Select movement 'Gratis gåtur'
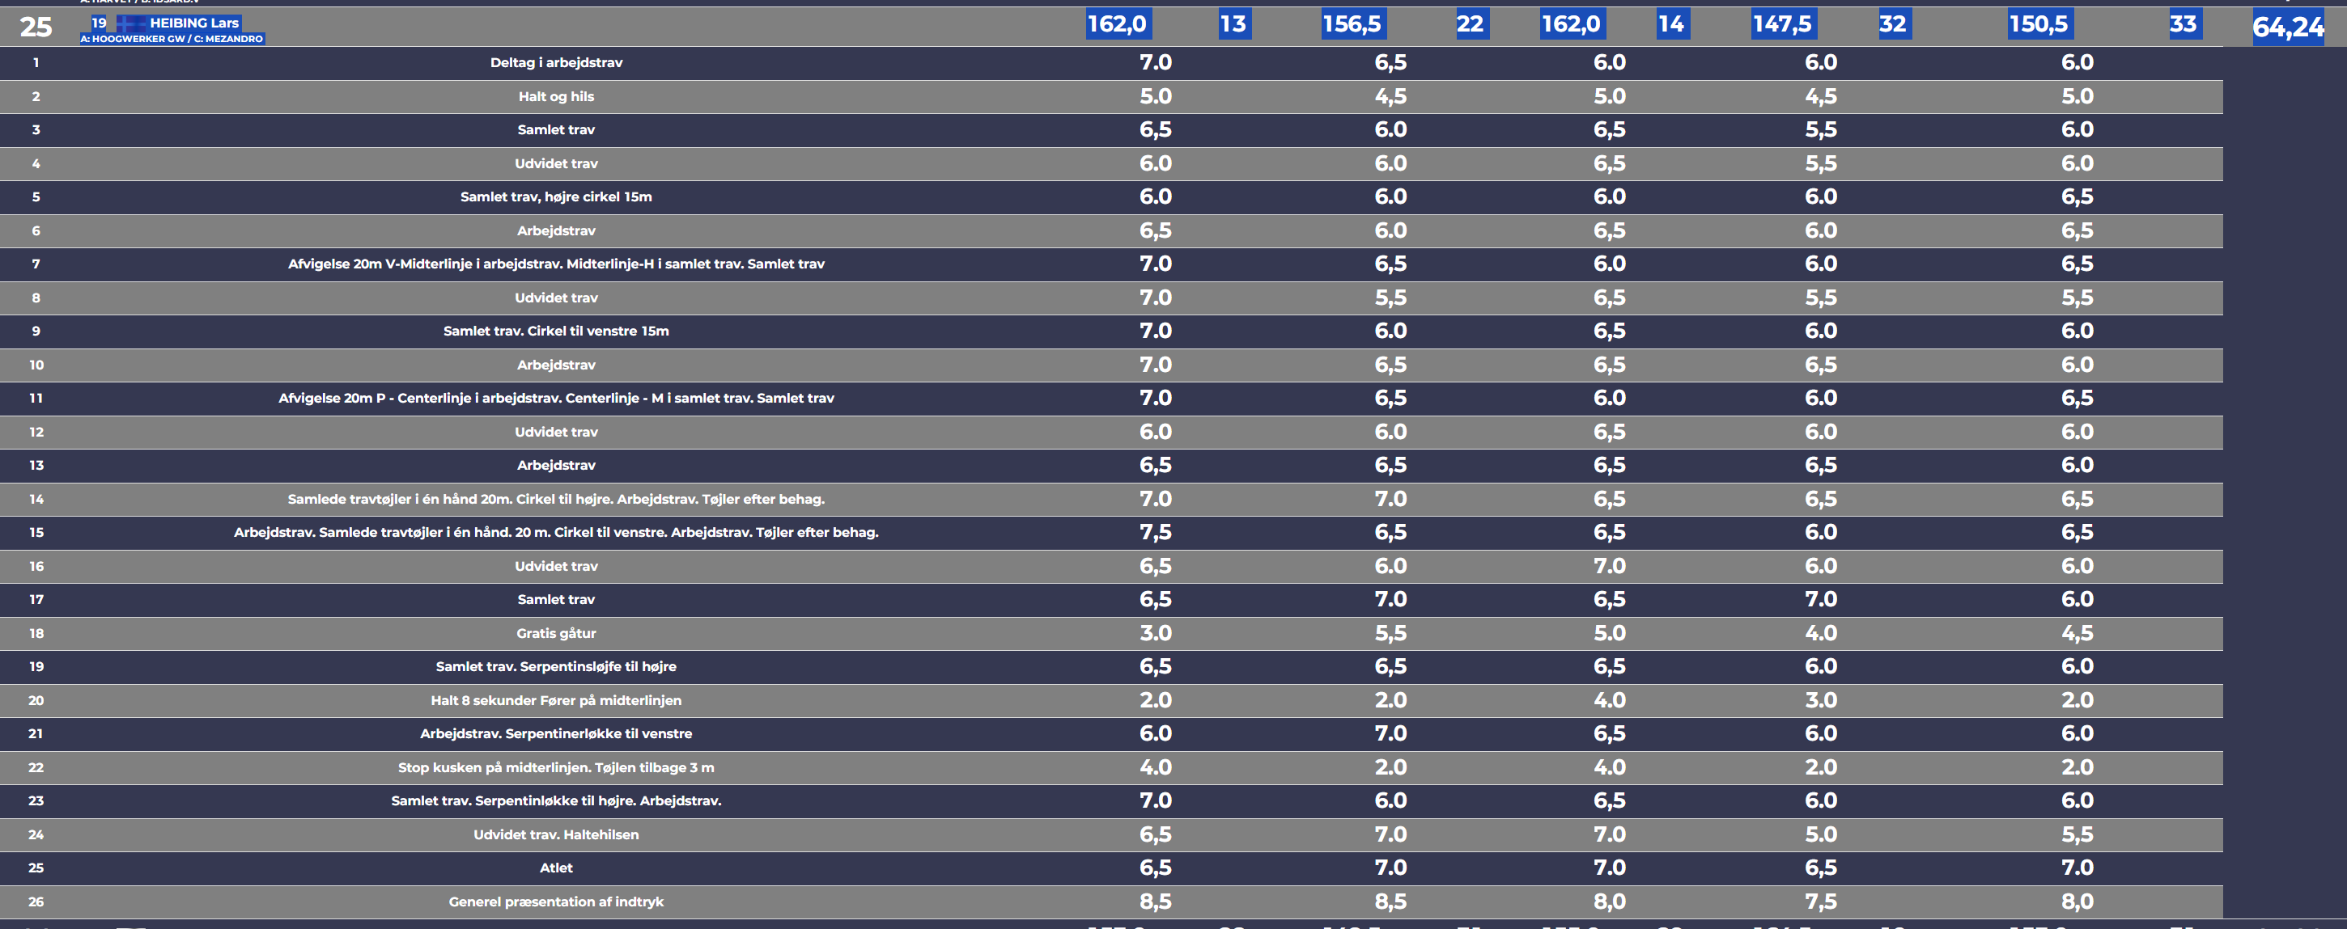This screenshot has height=929, width=2347. [556, 634]
